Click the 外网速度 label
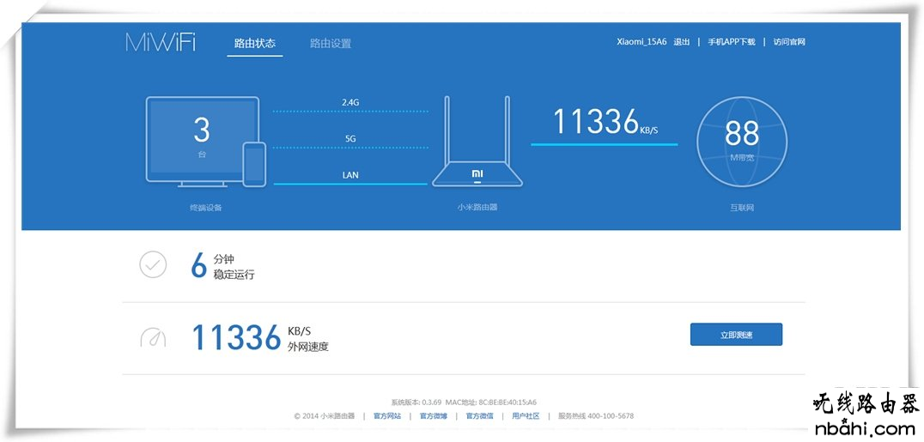The image size is (924, 442). 308,347
